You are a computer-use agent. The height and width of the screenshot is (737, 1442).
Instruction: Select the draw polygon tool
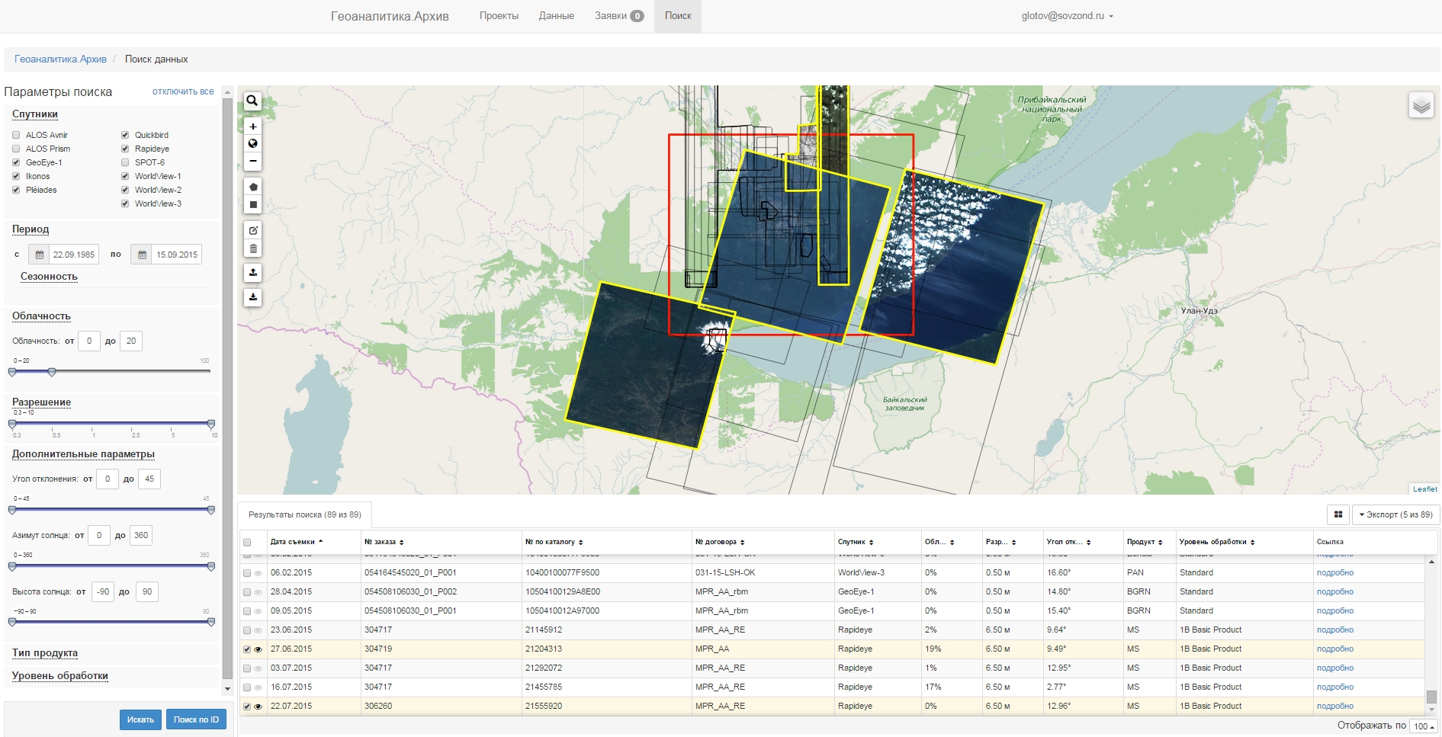[252, 187]
